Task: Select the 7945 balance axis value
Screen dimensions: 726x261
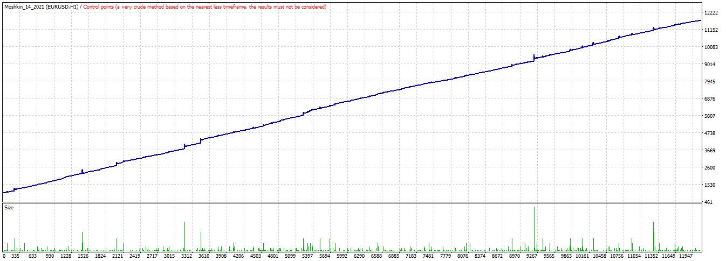Action: [x=710, y=82]
